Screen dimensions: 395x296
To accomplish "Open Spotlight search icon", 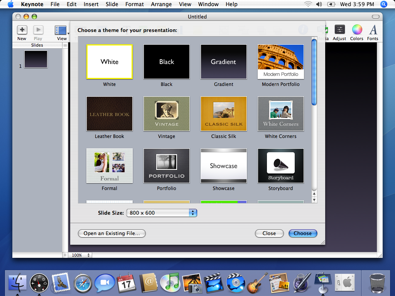I will [x=384, y=4].
